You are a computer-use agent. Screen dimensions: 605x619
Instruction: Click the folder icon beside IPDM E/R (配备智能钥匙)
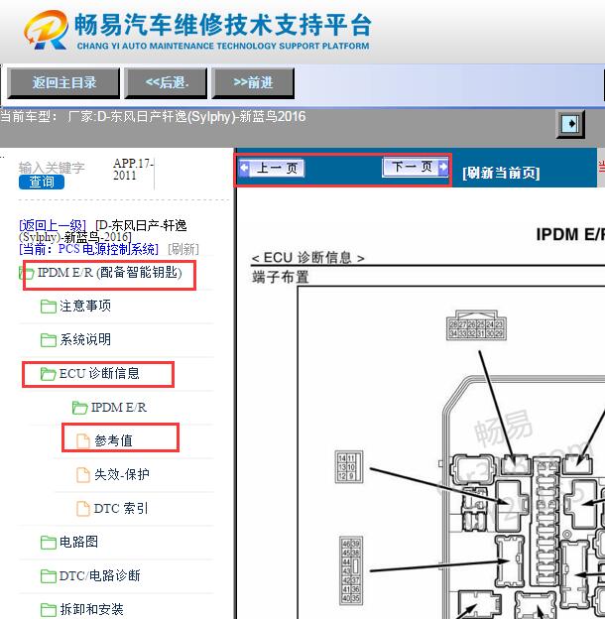[27, 273]
